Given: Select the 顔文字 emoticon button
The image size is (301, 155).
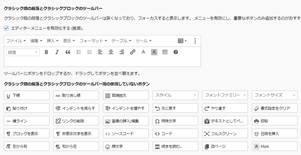Looking at the screenshot, I should coord(126,146).
